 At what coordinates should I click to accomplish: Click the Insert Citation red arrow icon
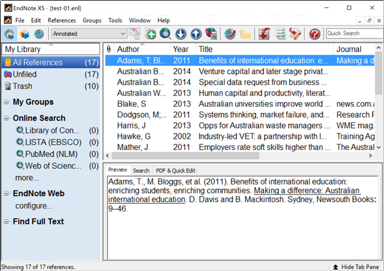click(x=265, y=34)
